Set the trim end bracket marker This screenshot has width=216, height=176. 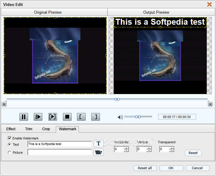95,117
